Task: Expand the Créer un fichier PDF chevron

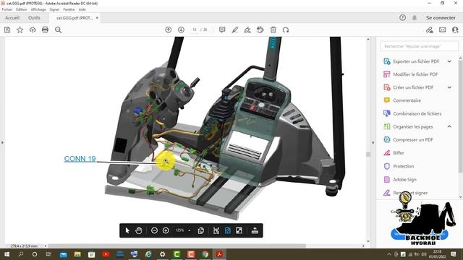Action: click(449, 87)
